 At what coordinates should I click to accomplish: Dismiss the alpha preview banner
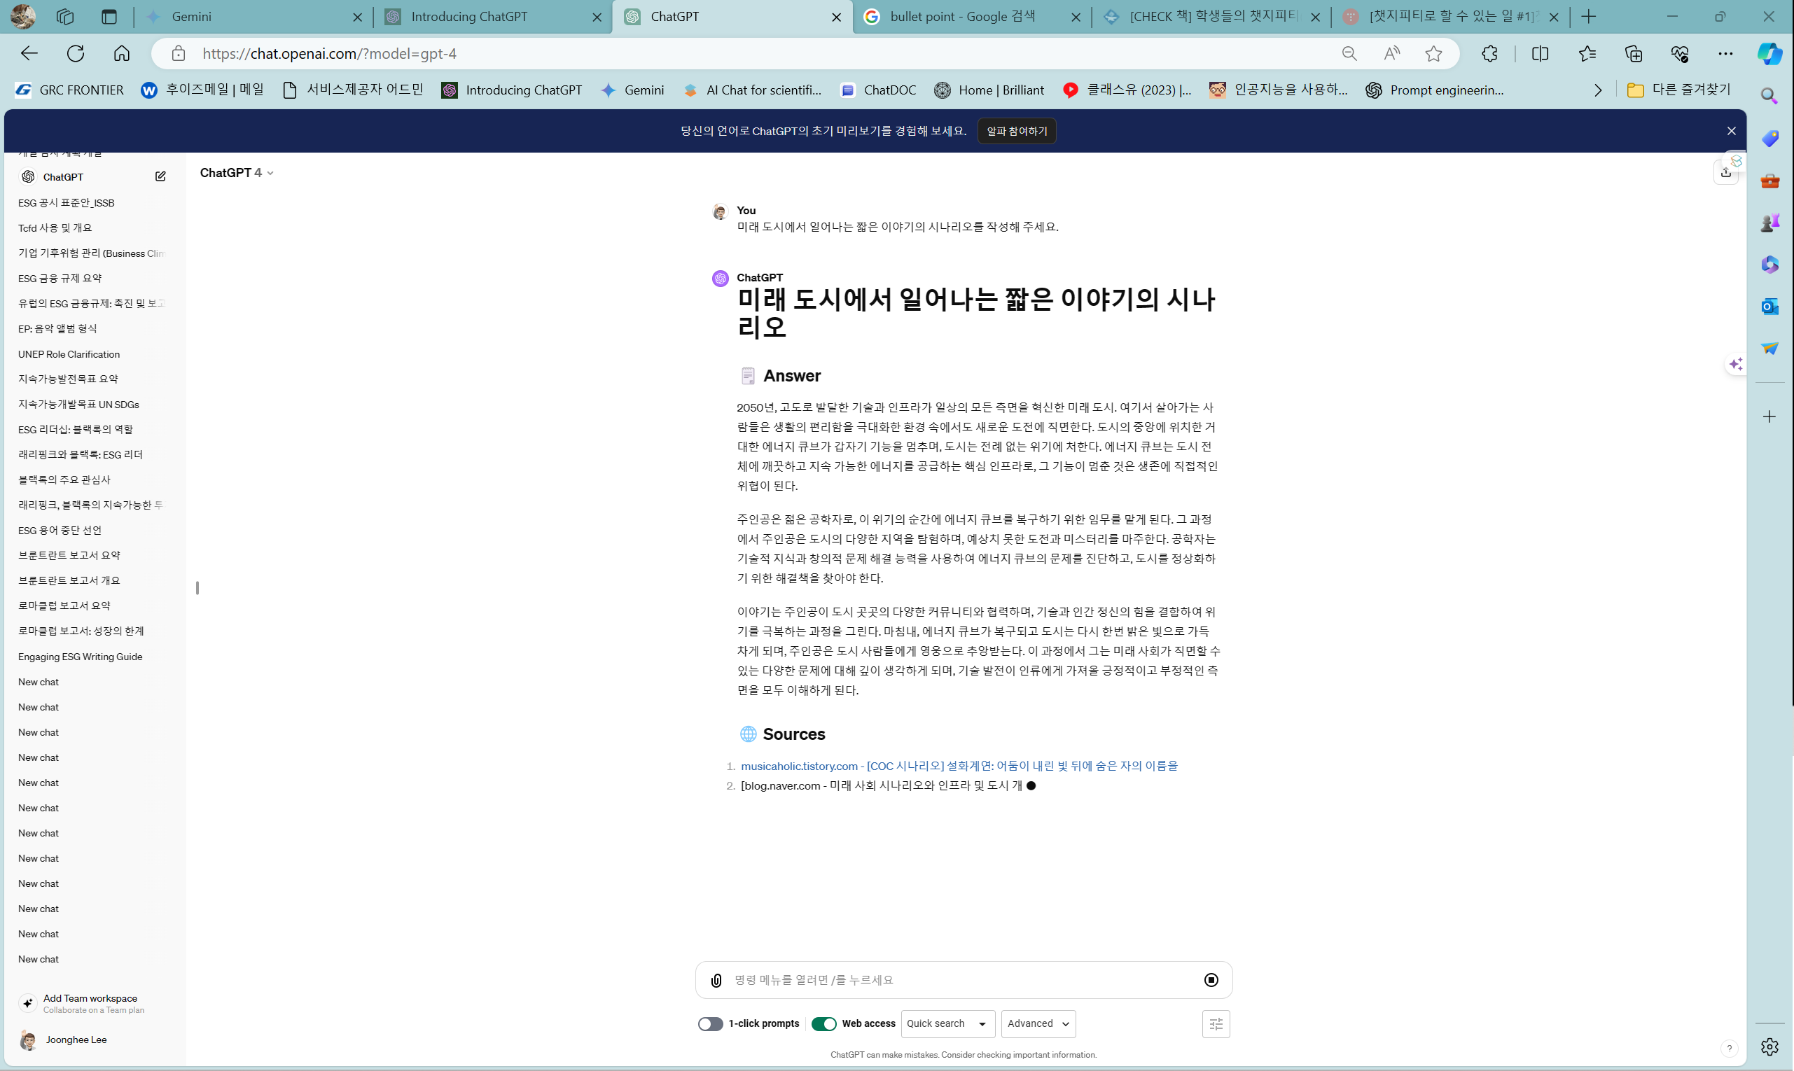(x=1730, y=131)
